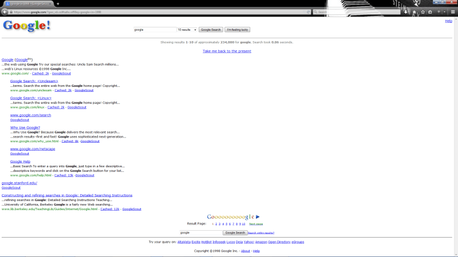This screenshot has height=257, width=458.
Task: Open the google.stanford.edu/ result
Action: (19, 183)
